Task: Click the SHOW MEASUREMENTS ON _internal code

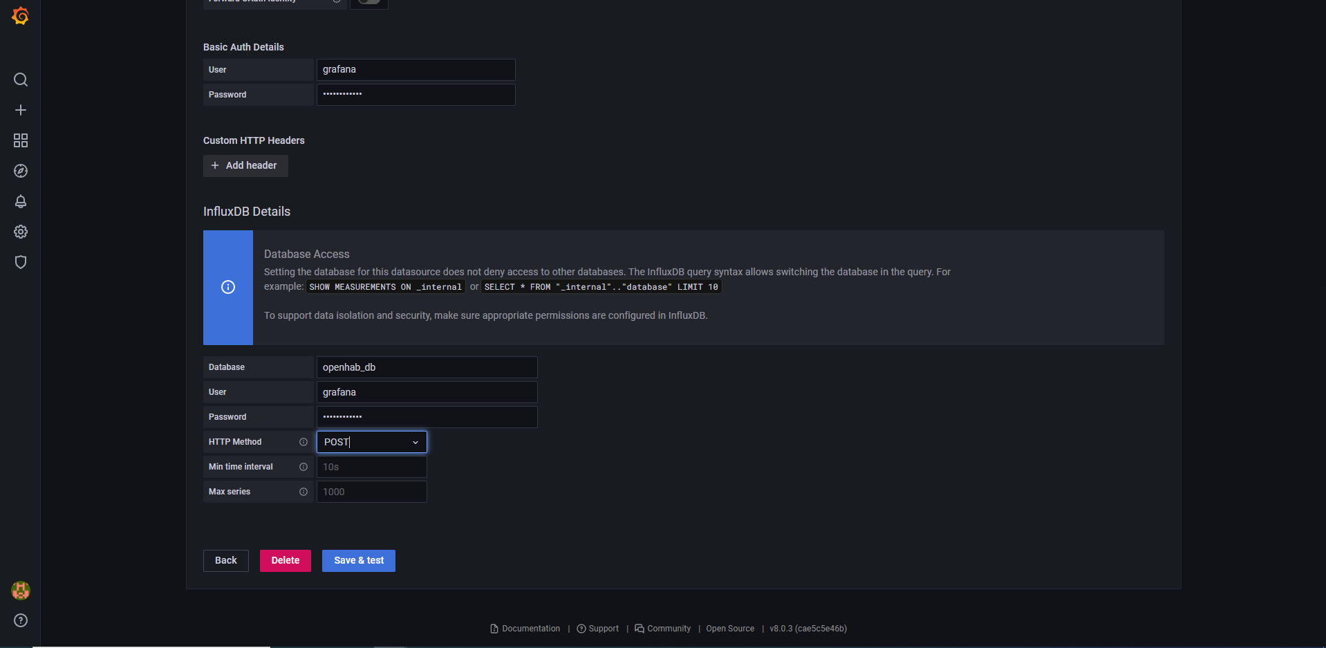Action: [386, 287]
